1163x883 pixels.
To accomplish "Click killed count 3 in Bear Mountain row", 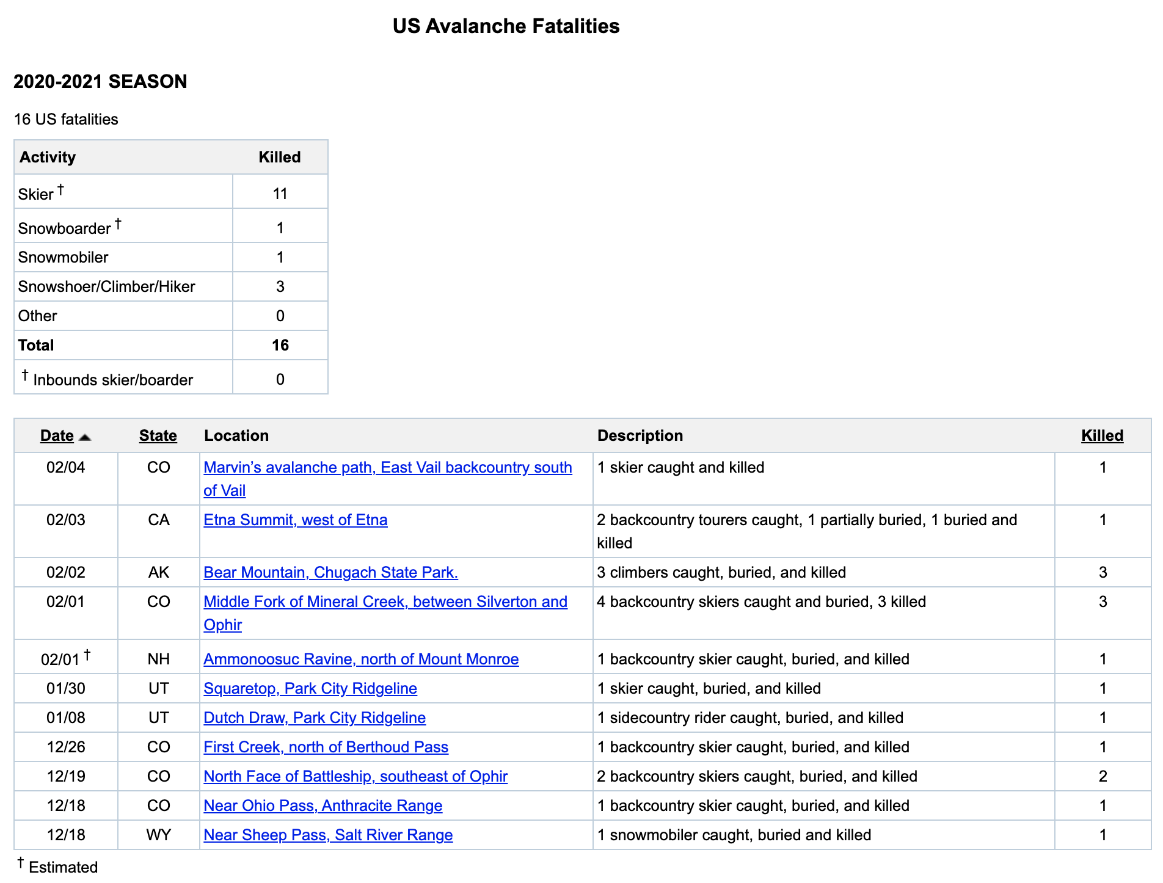I will pyautogui.click(x=1103, y=572).
